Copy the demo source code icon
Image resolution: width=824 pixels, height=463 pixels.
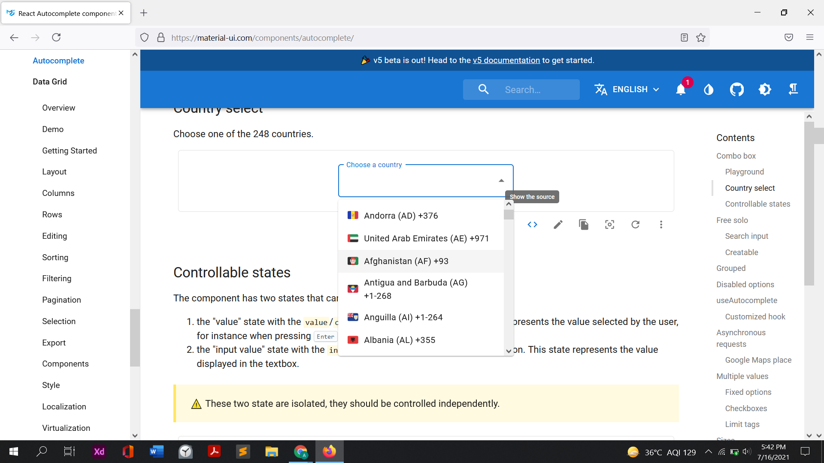[x=584, y=224]
